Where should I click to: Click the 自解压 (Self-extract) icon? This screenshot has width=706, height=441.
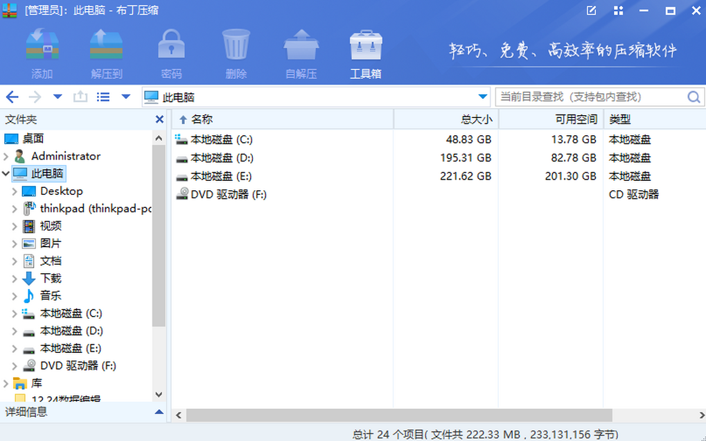point(301,45)
